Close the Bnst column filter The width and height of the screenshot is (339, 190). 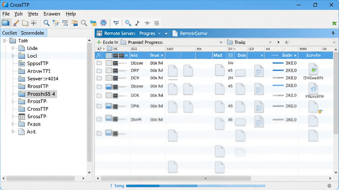(x=162, y=55)
